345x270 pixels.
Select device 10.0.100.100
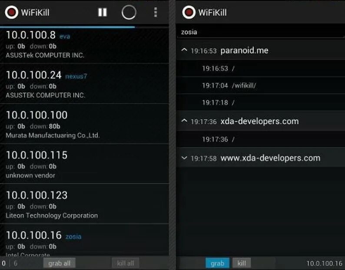(84, 124)
